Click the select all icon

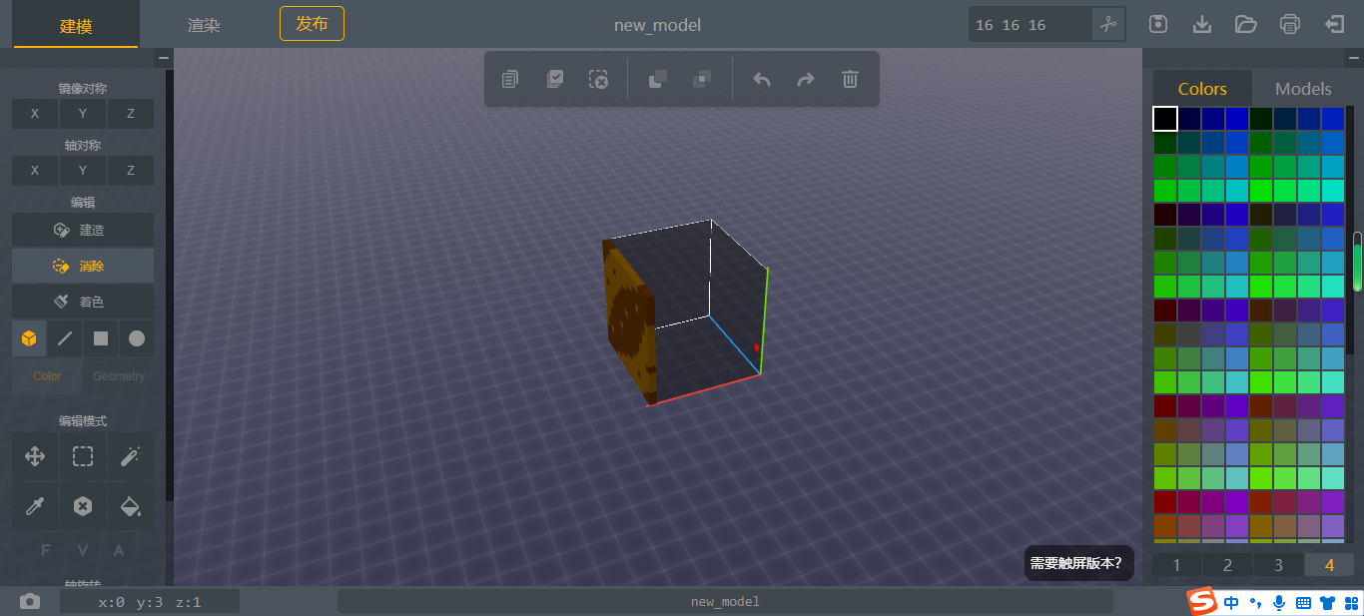[x=554, y=79]
